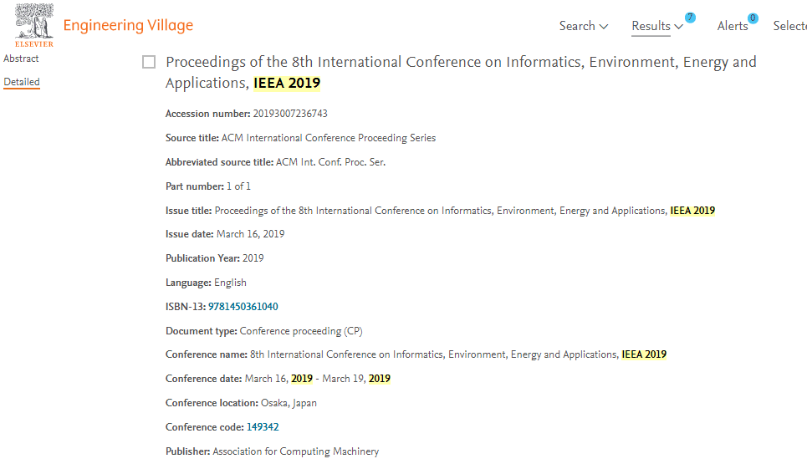Click the Search chevron arrow

pos(604,27)
